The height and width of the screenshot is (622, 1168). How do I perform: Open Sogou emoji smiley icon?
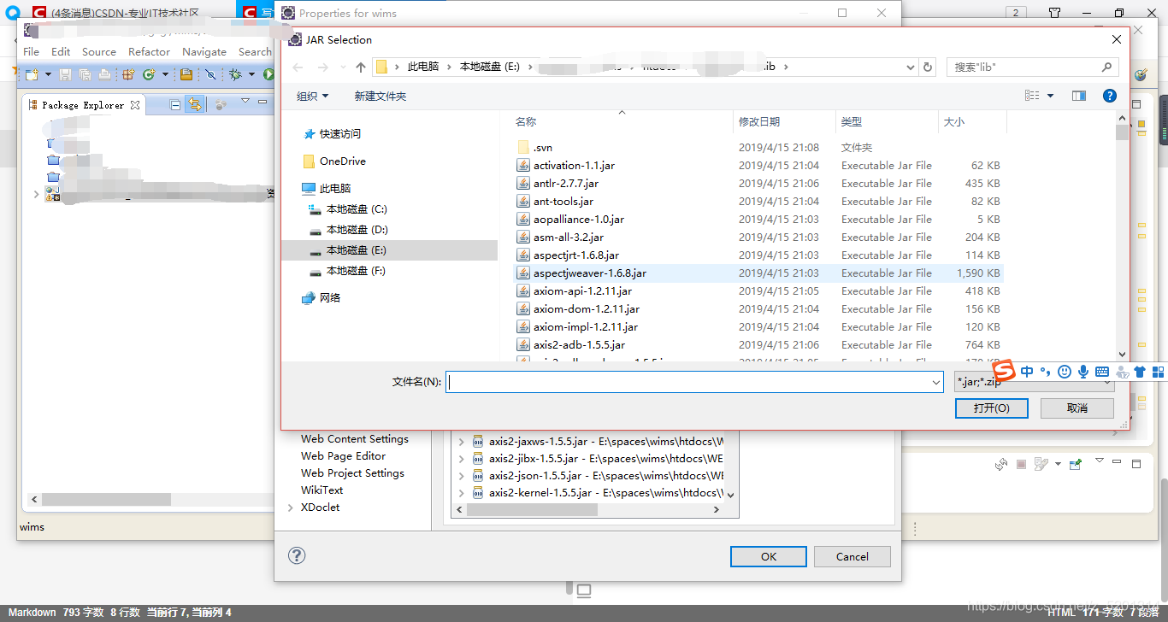pyautogui.click(x=1065, y=372)
